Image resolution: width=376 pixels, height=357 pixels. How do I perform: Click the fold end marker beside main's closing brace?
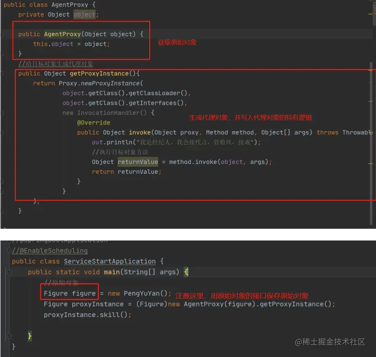click(9, 336)
